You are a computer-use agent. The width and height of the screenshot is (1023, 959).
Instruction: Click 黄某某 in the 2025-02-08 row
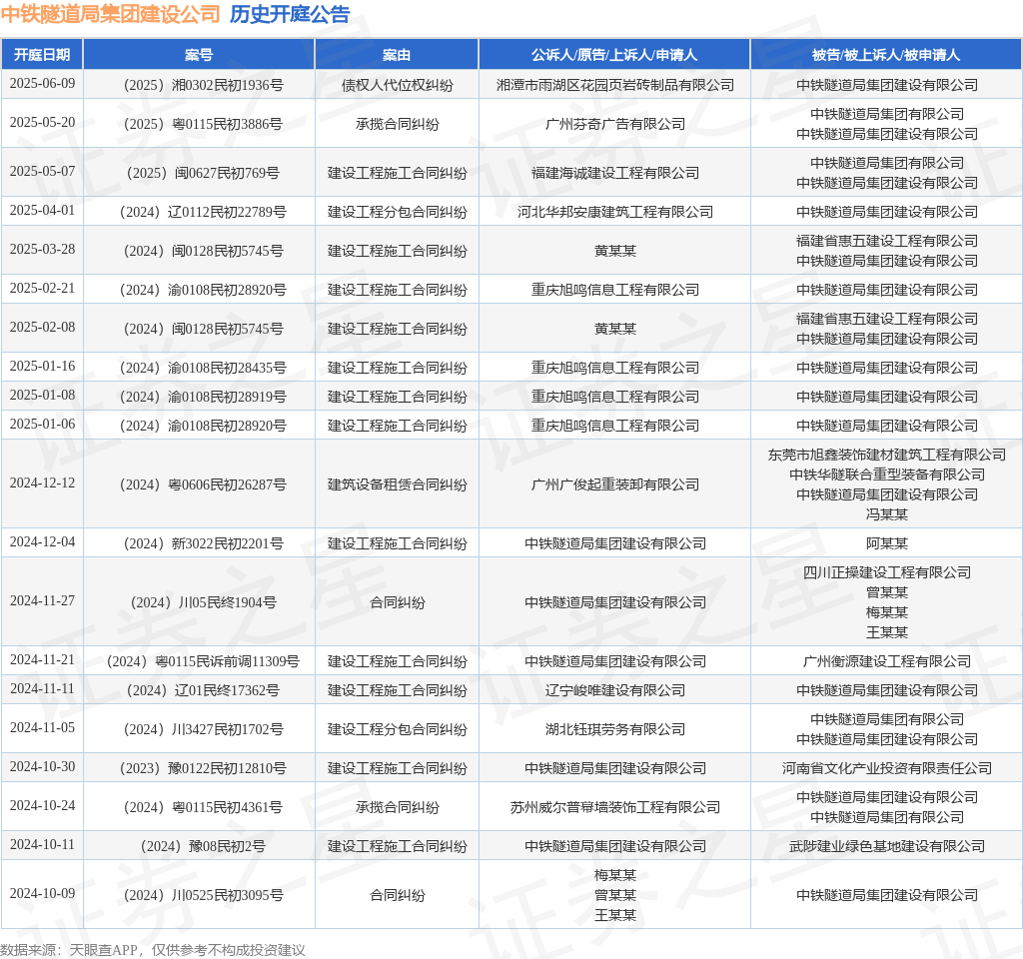pos(614,329)
